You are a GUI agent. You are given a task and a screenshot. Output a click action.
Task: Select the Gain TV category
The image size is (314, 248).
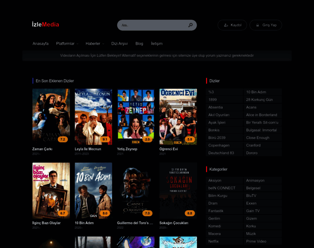click(x=263, y=211)
